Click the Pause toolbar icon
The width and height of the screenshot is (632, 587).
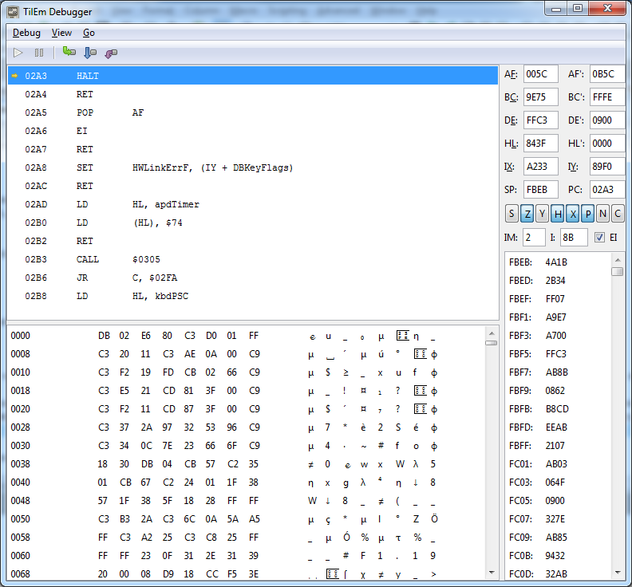(38, 53)
